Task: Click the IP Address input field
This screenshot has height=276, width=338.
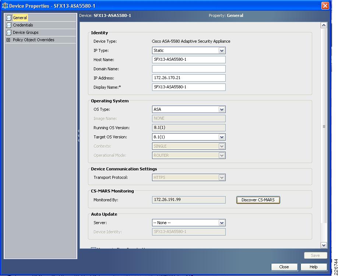Action: click(189, 78)
